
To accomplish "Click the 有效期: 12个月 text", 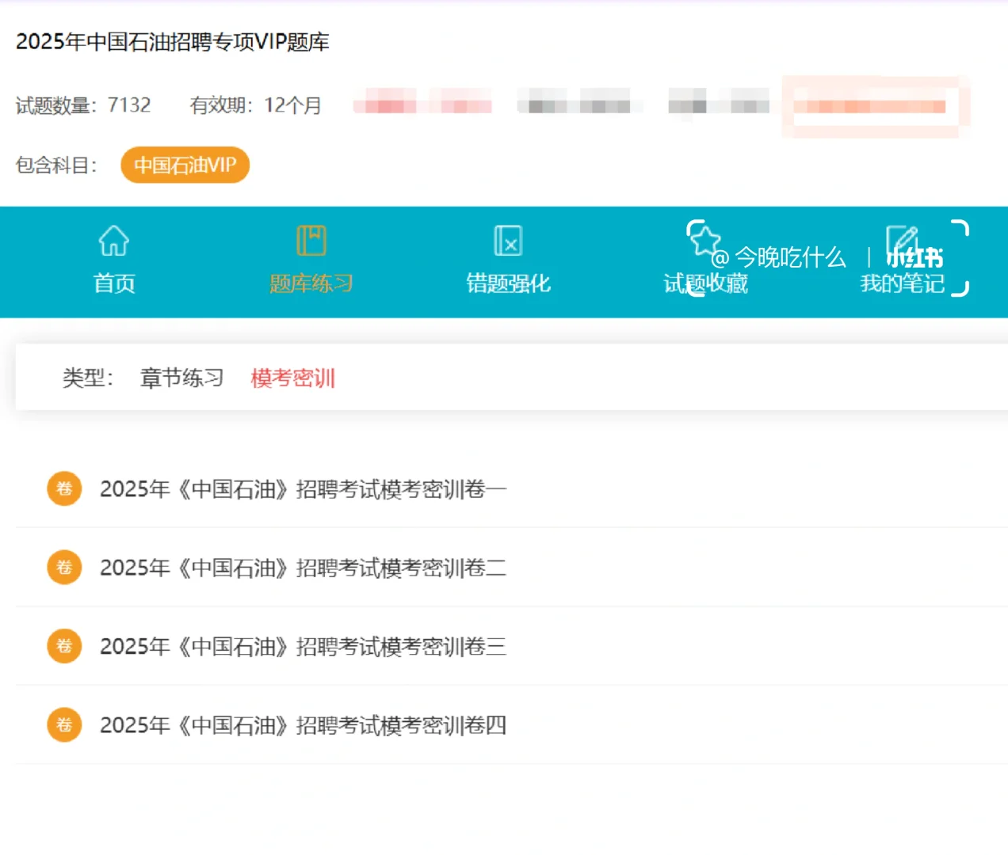I will point(256,105).
